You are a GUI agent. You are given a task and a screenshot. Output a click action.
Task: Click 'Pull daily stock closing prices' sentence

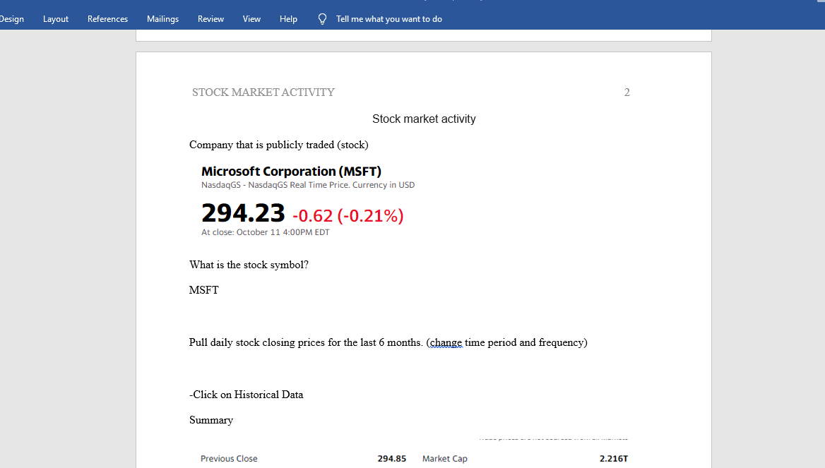[x=388, y=342]
